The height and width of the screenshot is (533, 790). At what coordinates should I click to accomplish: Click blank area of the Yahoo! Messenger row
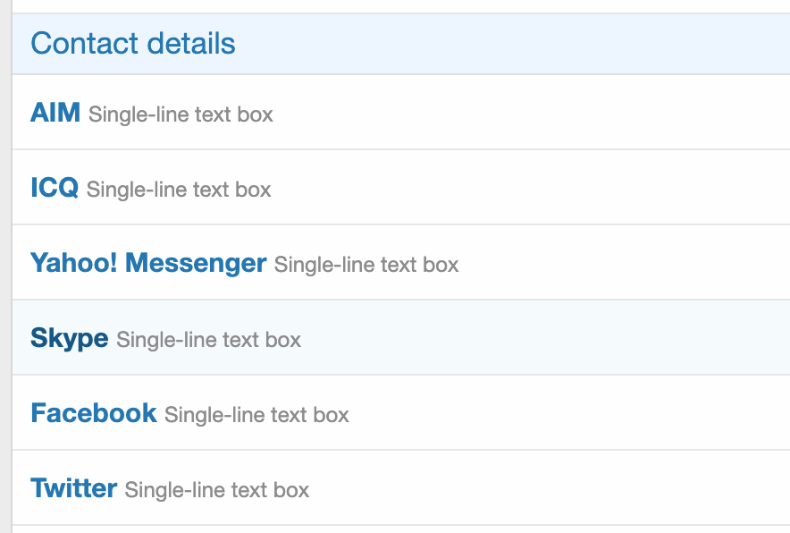pos(626,263)
